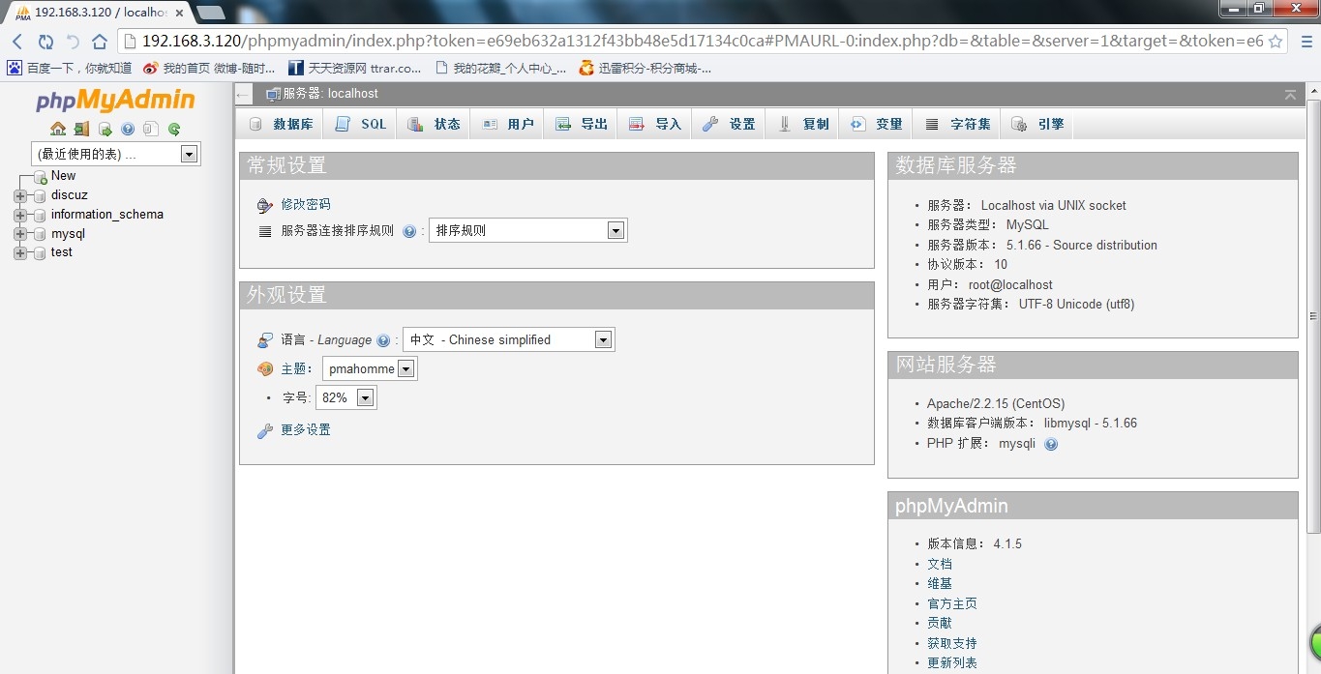Click the 更多设置 link
The height and width of the screenshot is (674, 1321).
[306, 430]
